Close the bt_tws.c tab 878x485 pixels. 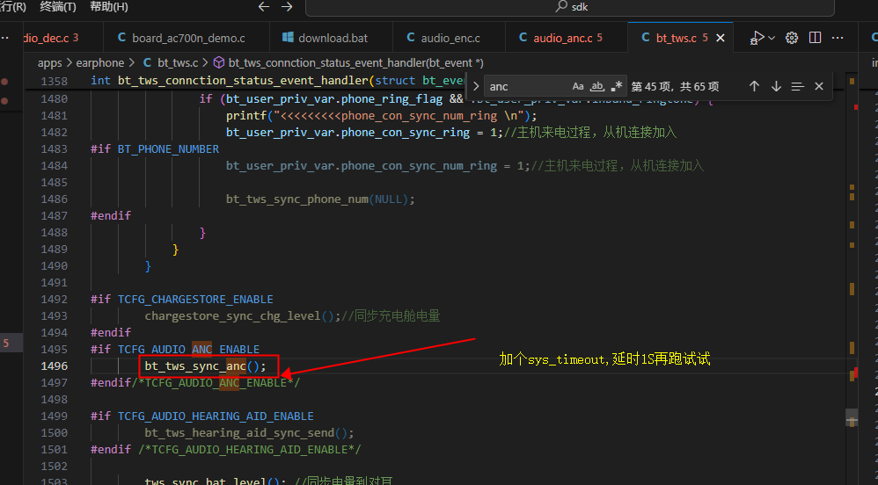click(721, 38)
